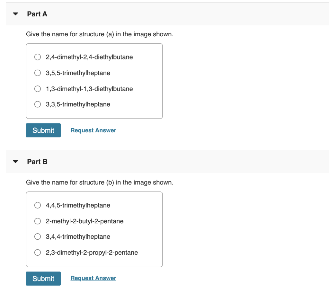Image resolution: width=329 pixels, height=293 pixels.
Task: Click Request Answer link under Part B
Action: point(93,278)
